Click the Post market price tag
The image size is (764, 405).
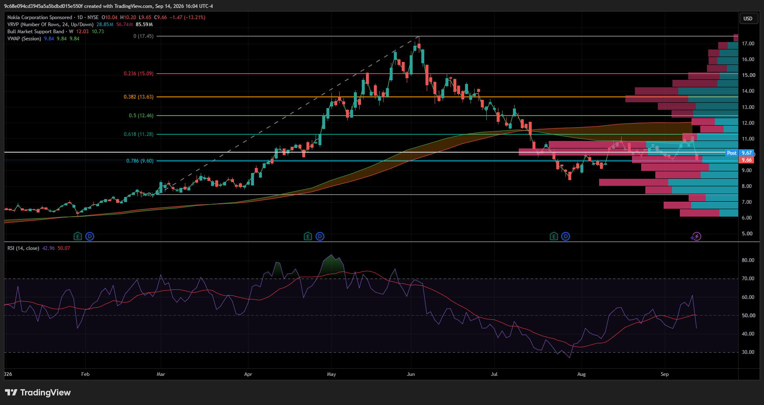pos(732,153)
